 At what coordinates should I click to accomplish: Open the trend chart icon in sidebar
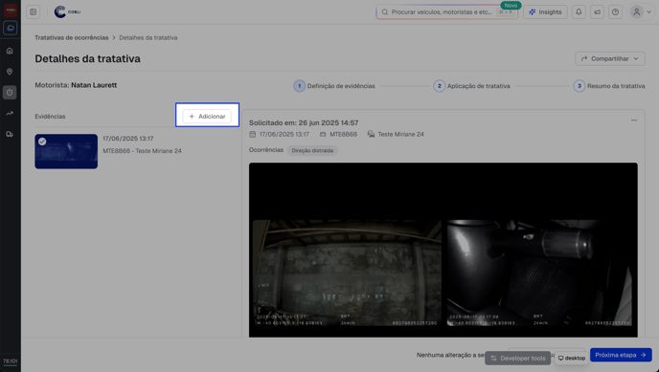pyautogui.click(x=10, y=113)
